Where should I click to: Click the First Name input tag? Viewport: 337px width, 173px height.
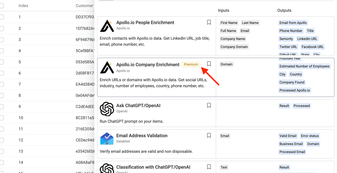pos(229,23)
